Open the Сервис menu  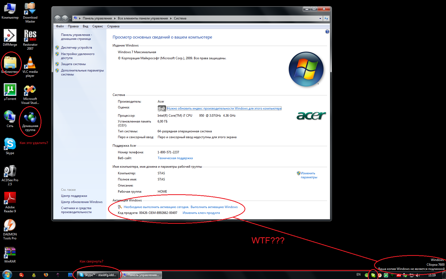[x=97, y=26]
